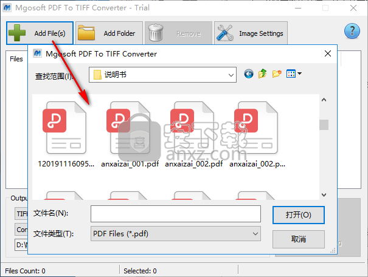Open the view menu icon in dialog
This screenshot has width=368, height=277.
(x=294, y=74)
